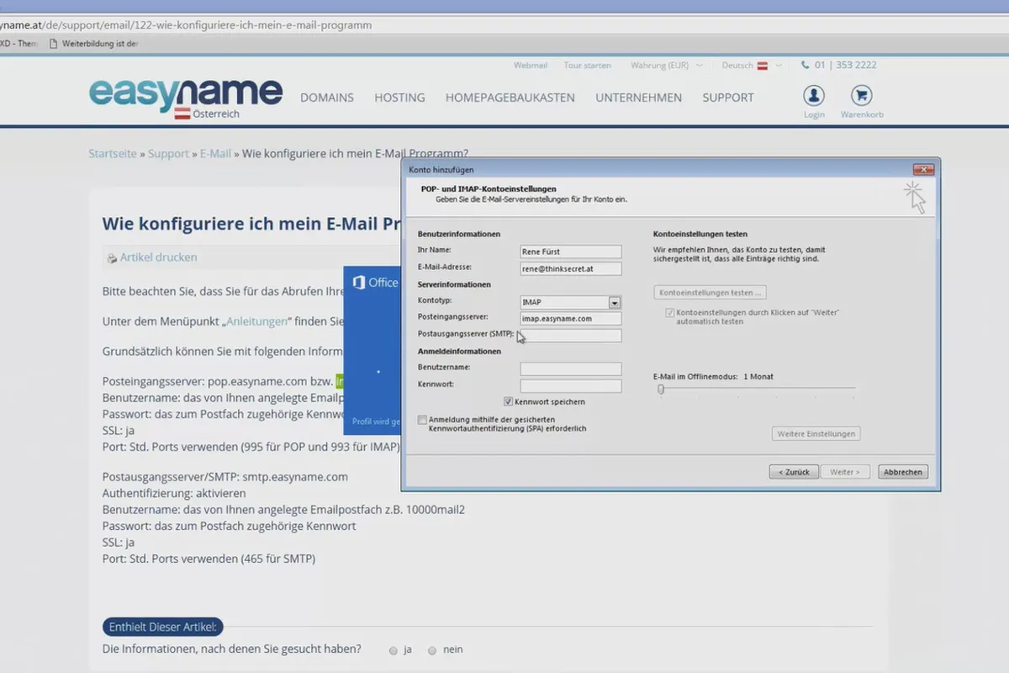Select the 'ja' feedback radio button
The image size is (1009, 673).
pos(393,650)
